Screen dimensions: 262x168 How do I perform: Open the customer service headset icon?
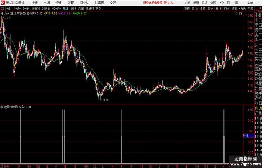pyautogui.click(x=222, y=3)
